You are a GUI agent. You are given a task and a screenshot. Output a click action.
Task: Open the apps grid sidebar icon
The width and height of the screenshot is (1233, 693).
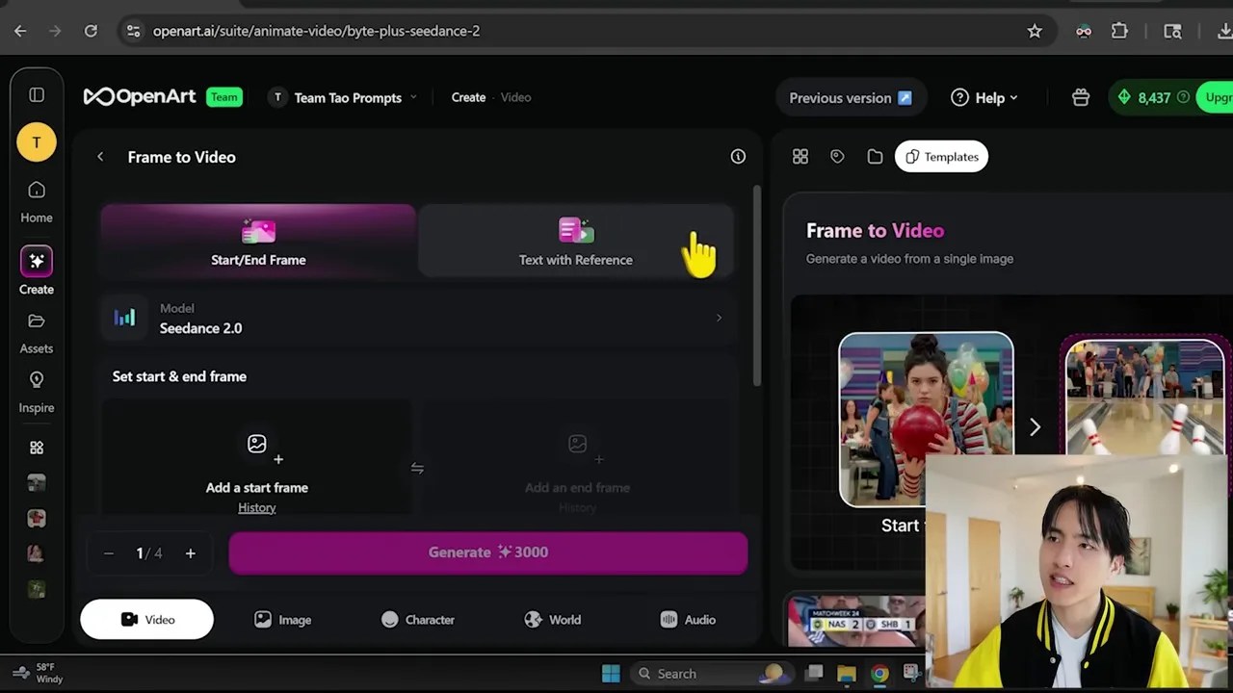tap(37, 448)
